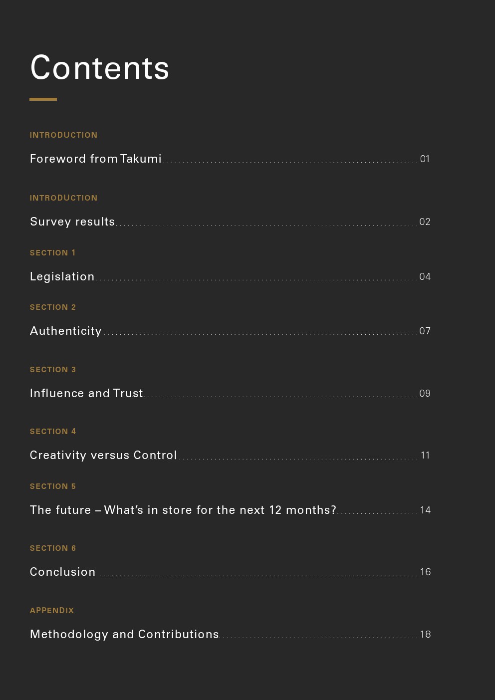Screen dimensions: 495x700
Task: Jump to page number 14
Action: 425,510
